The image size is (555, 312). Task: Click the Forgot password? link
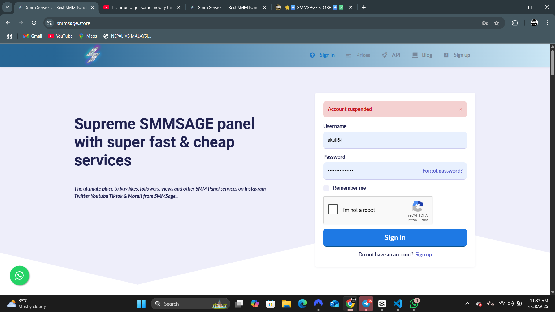(x=442, y=171)
